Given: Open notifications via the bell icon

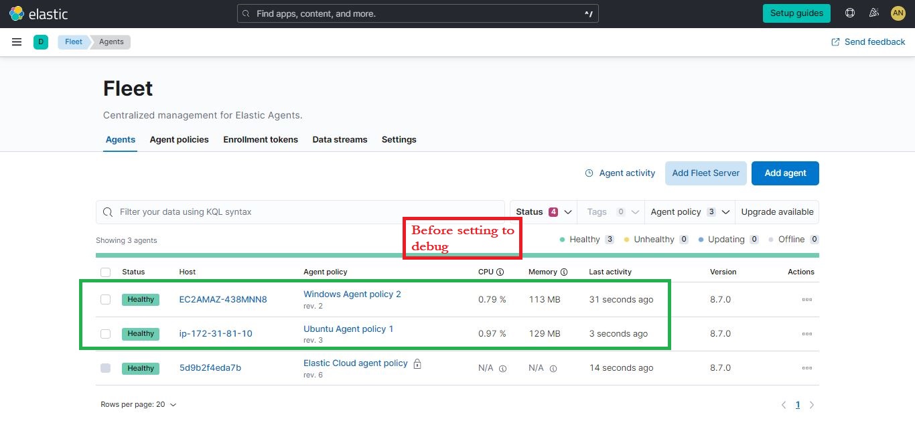Looking at the screenshot, I should click(x=873, y=13).
